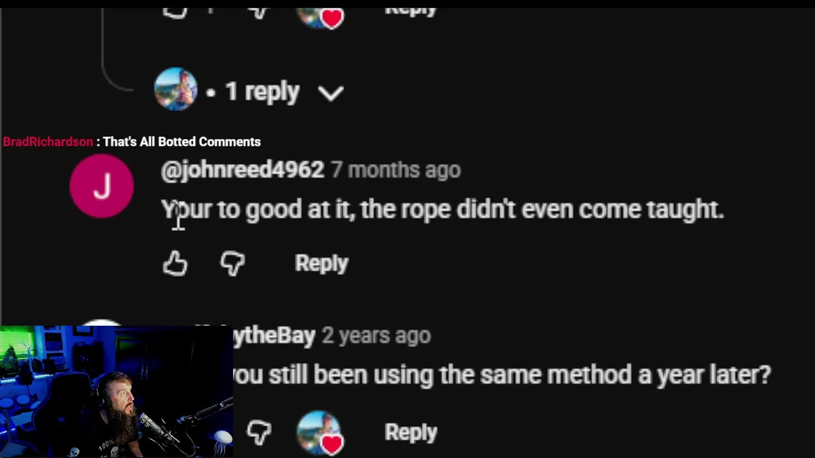The height and width of the screenshot is (458, 815).
Task: Open @johnreed4962 channel username link
Action: (243, 170)
